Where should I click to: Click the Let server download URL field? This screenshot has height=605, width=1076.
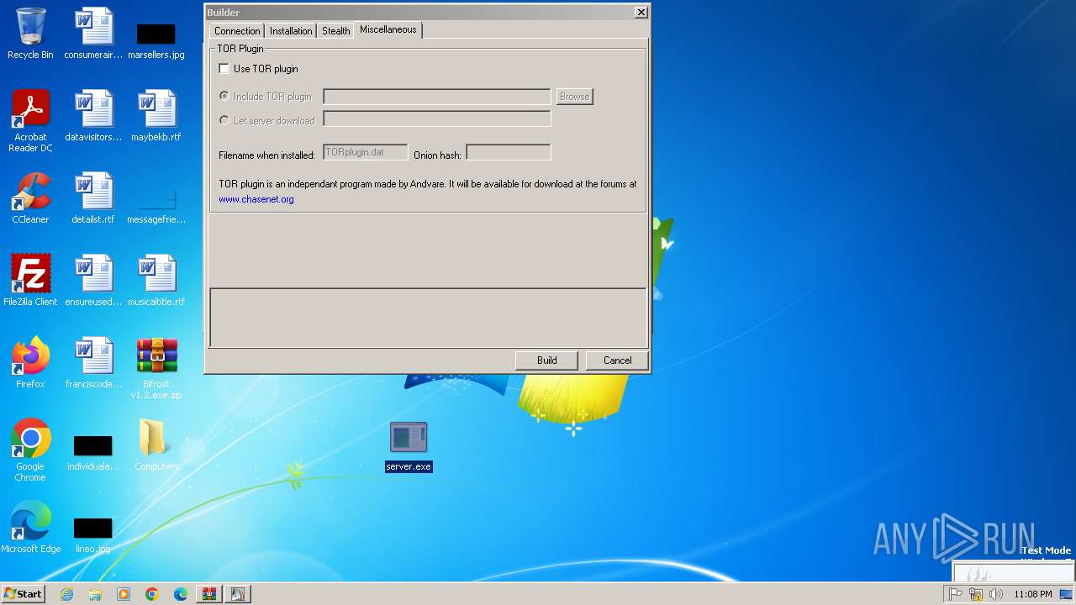coord(437,119)
